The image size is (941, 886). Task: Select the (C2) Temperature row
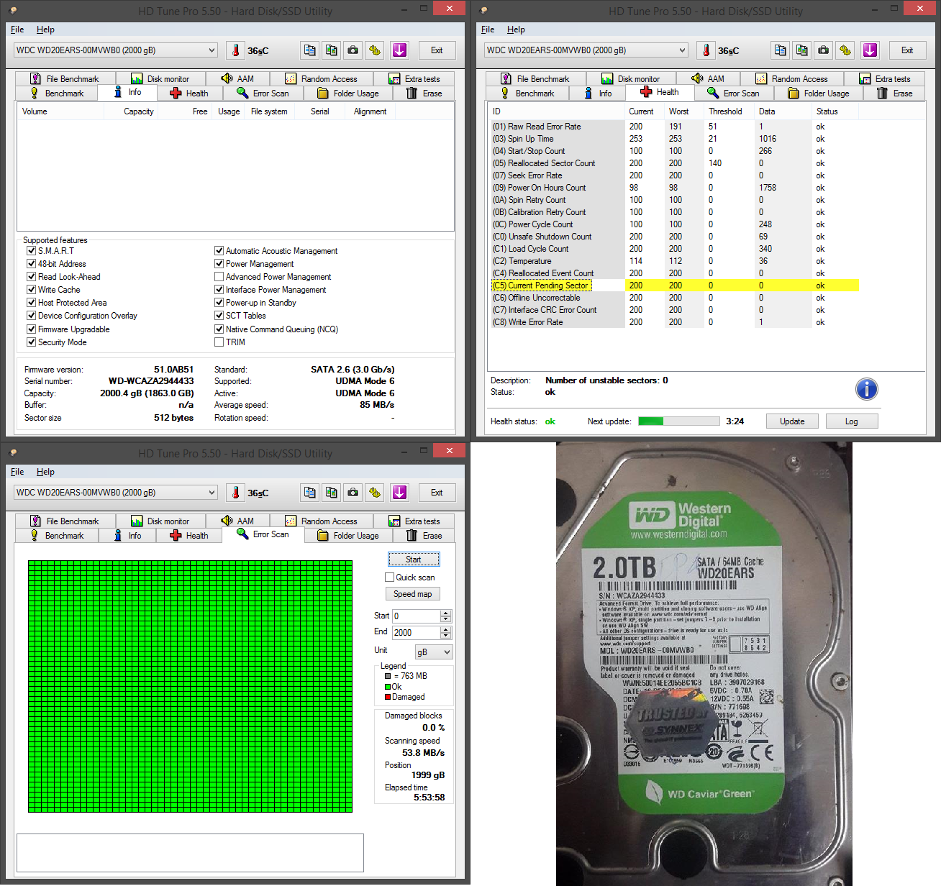[674, 261]
